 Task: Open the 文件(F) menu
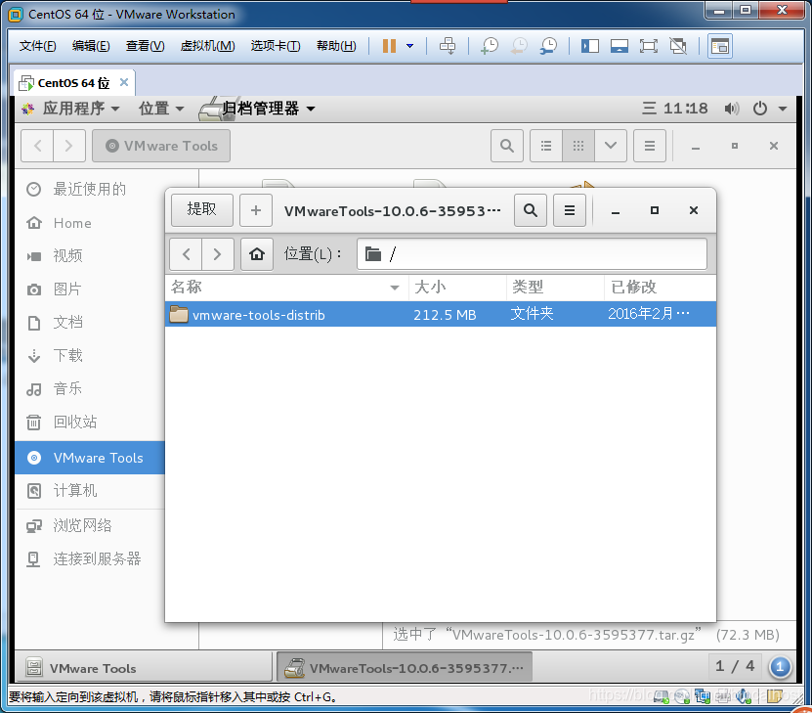[37, 46]
